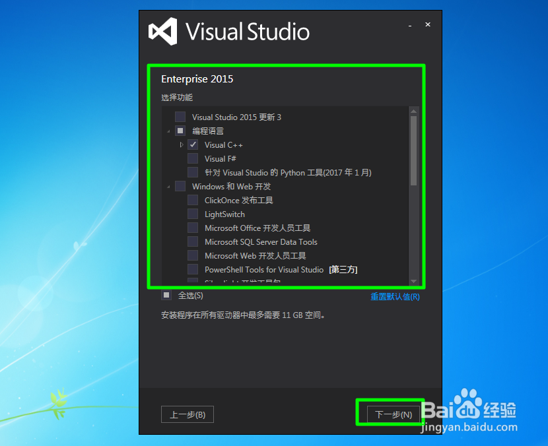The width and height of the screenshot is (548, 446).
Task: Click the Visual Studio 2015 更新 3 label
Action: 236,117
